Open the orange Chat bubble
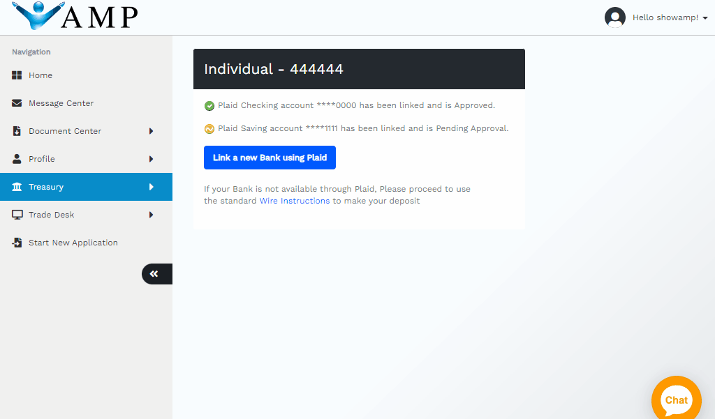The image size is (715, 419). point(675,399)
